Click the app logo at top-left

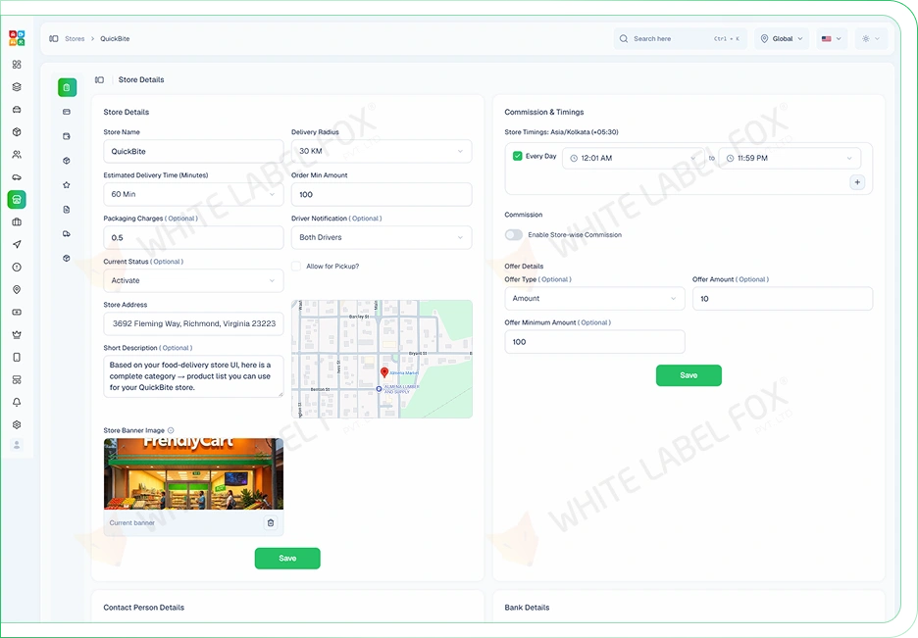tap(17, 38)
